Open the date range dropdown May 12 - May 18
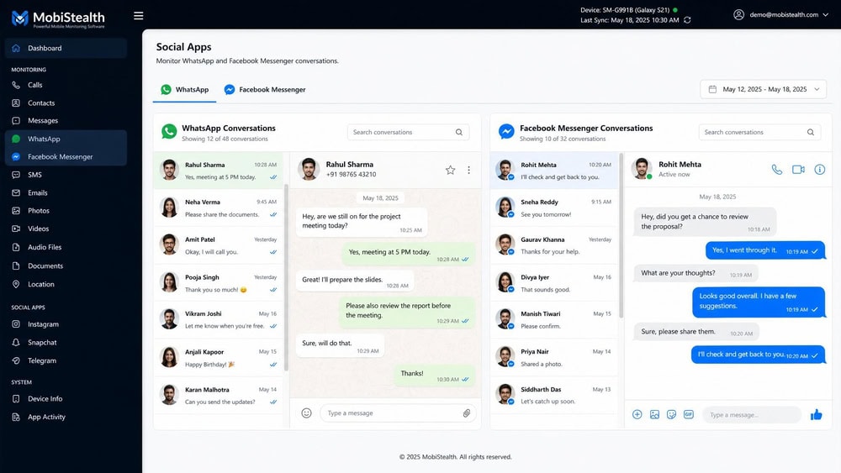 tap(764, 89)
